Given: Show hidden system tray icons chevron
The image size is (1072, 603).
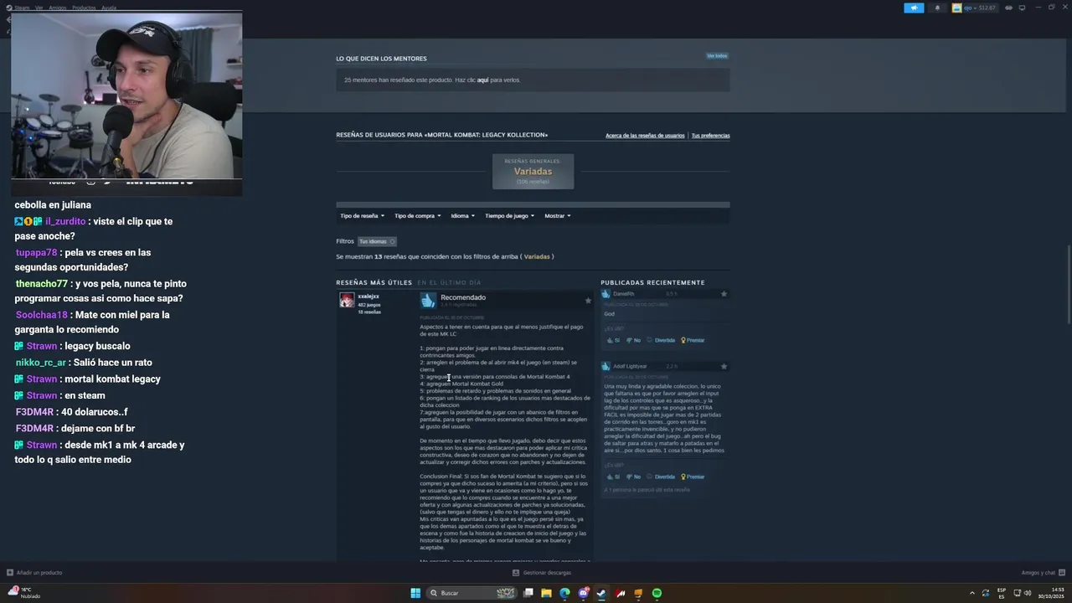Looking at the screenshot, I should [972, 593].
